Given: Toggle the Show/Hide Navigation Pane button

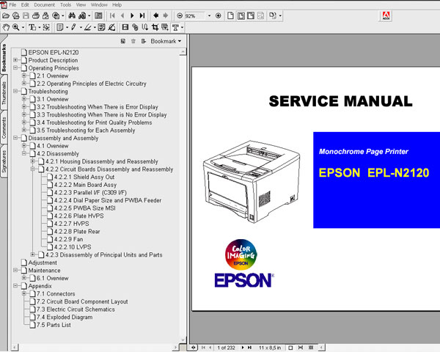Looking at the screenshot, I should pos(98,15).
